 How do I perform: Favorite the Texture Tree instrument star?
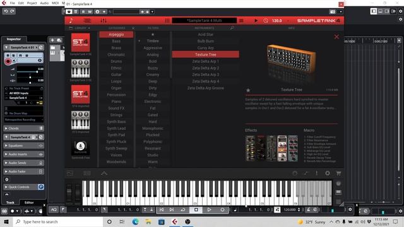click(x=248, y=90)
